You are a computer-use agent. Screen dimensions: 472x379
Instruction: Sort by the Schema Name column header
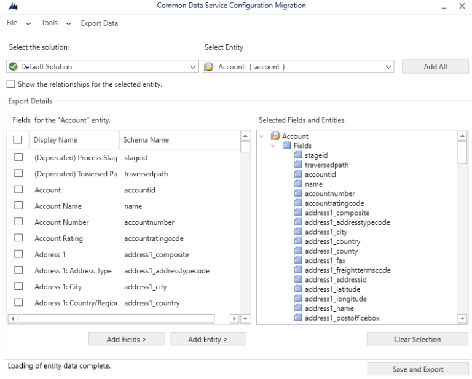tap(179, 139)
